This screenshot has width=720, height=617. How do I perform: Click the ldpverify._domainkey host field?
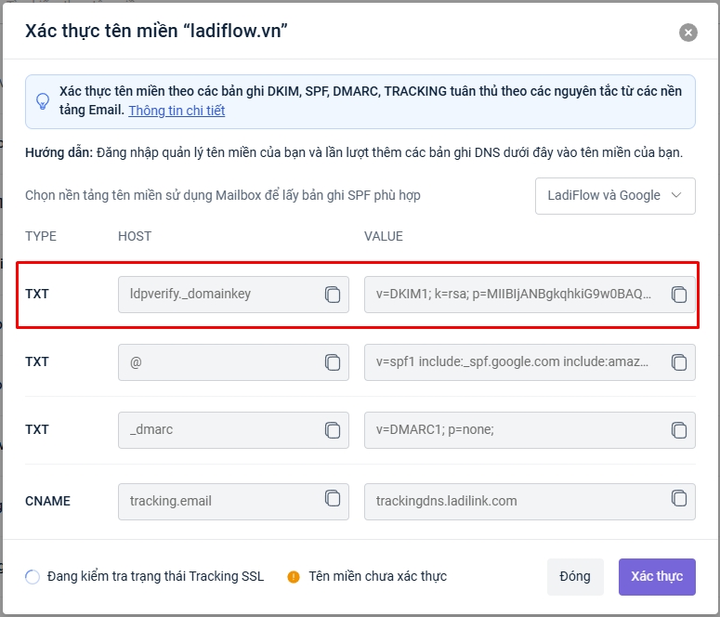pyautogui.click(x=218, y=295)
